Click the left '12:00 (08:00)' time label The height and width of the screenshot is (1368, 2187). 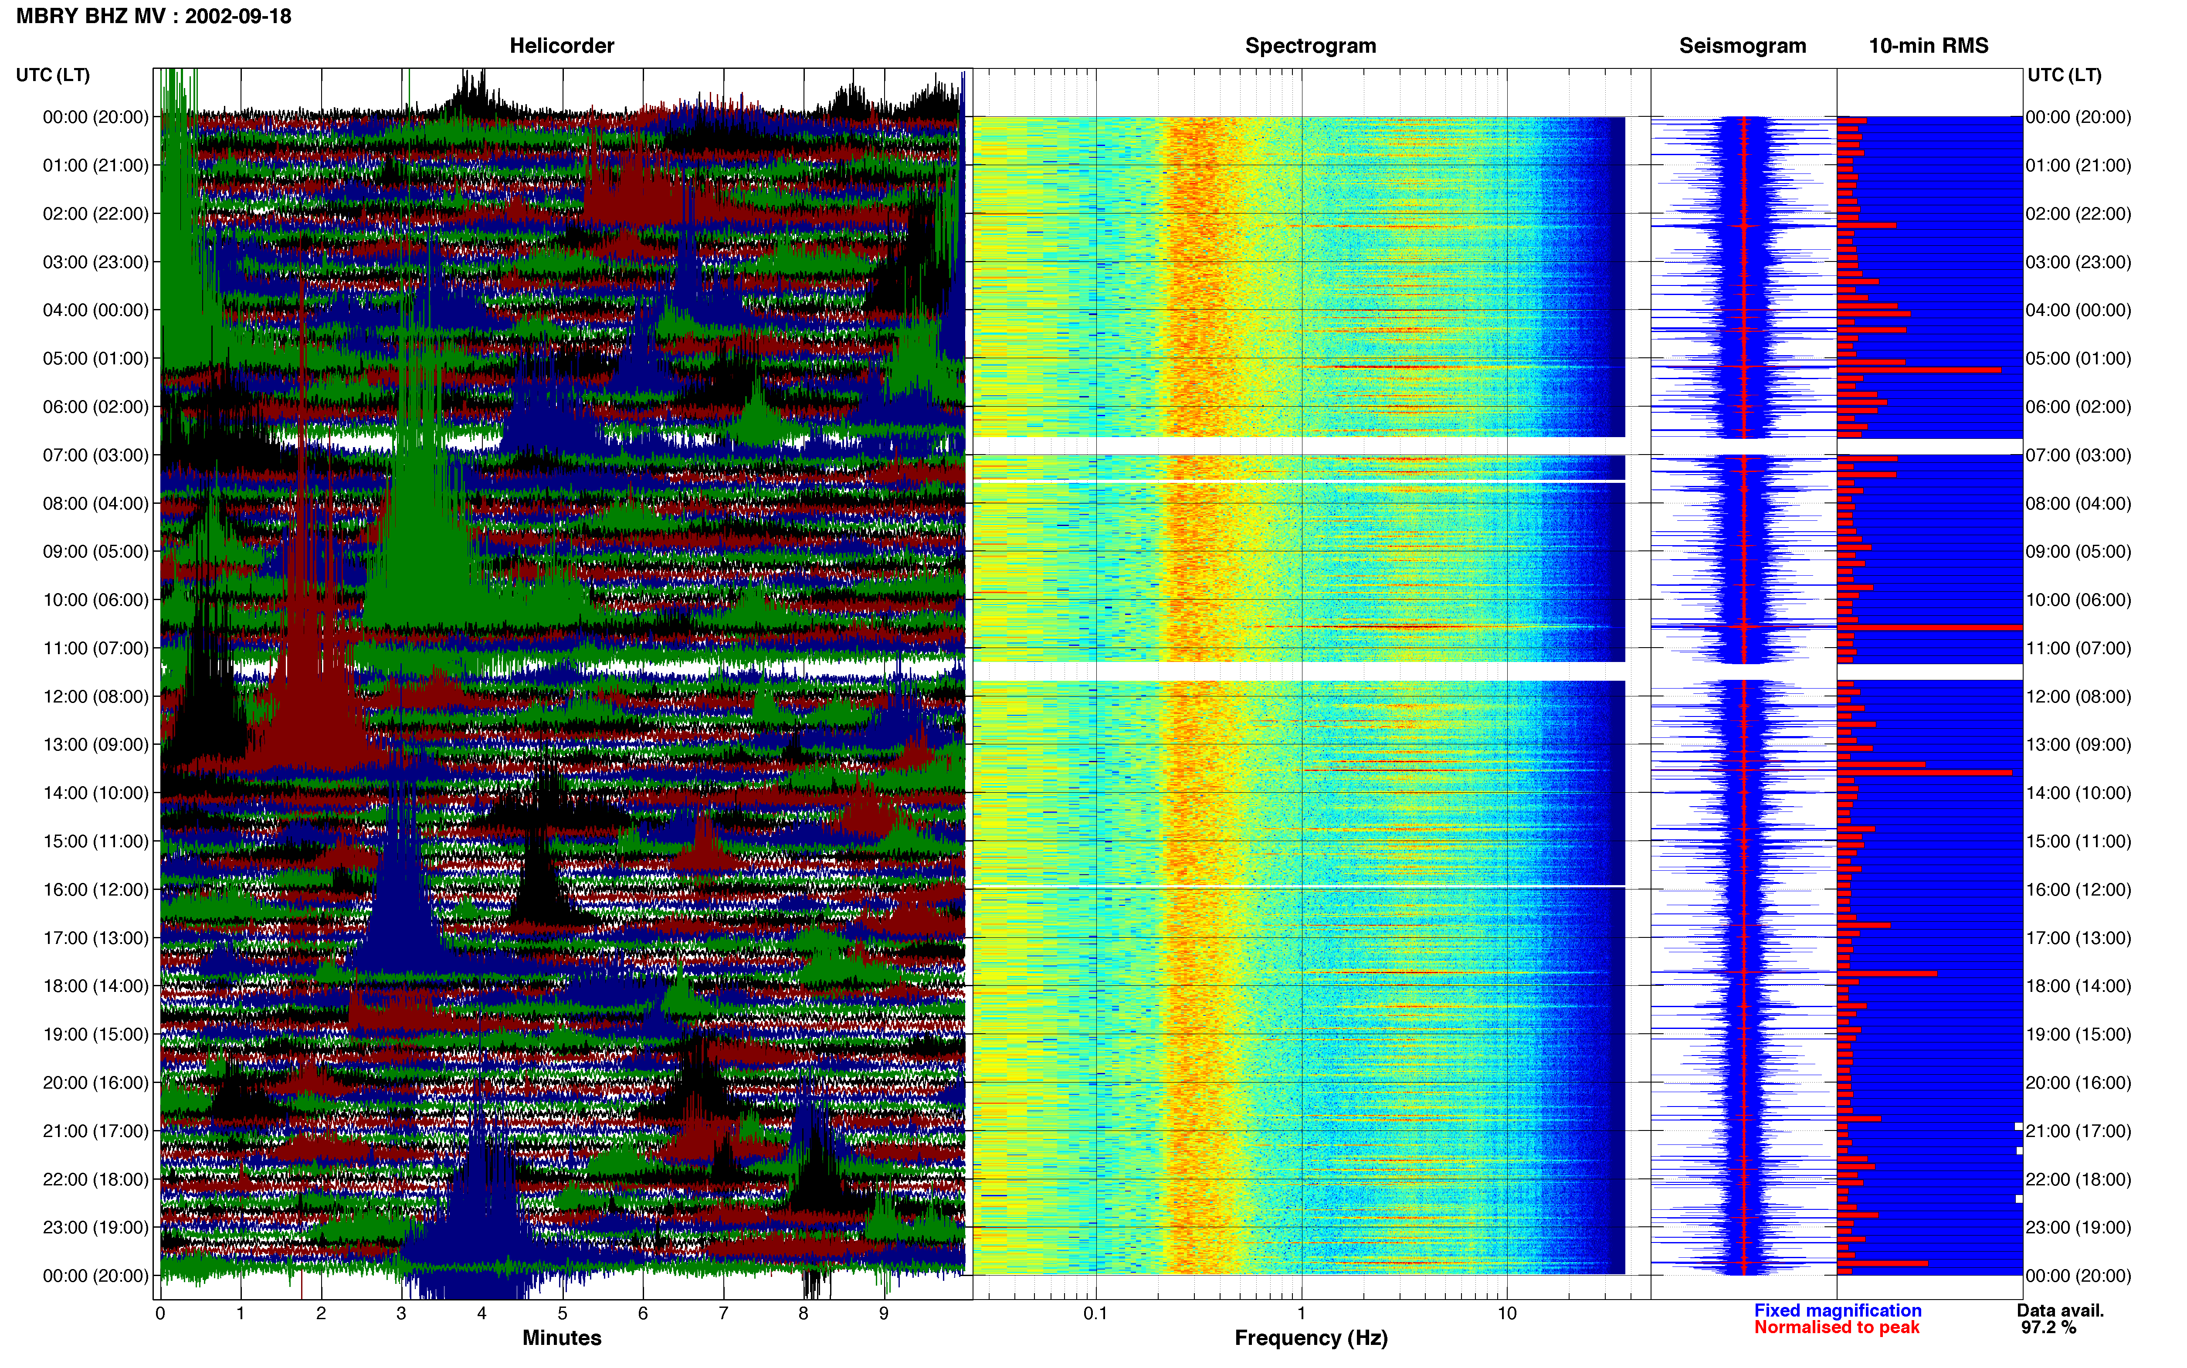click(x=96, y=697)
